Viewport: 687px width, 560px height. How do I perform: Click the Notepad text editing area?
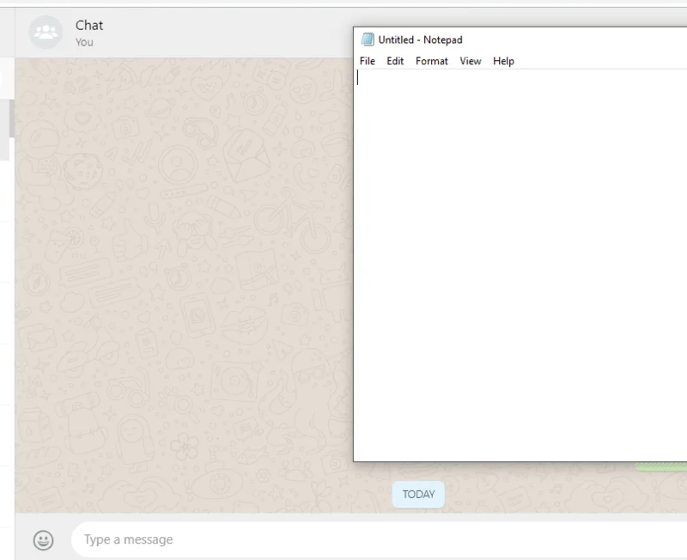click(x=520, y=265)
